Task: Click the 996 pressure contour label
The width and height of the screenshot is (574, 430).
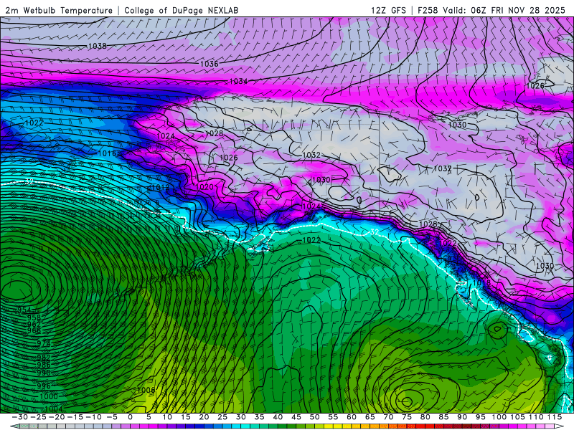Action: [x=44, y=386]
